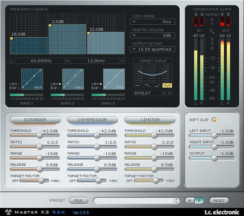Open the Output Dither dropdown
Screen dimensions: 244x216
pyautogui.click(x=152, y=49)
